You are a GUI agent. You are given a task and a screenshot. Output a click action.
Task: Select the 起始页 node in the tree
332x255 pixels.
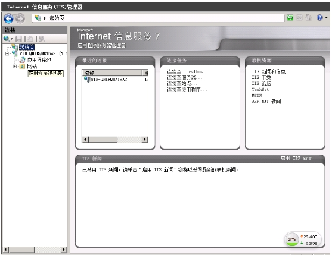point(27,47)
